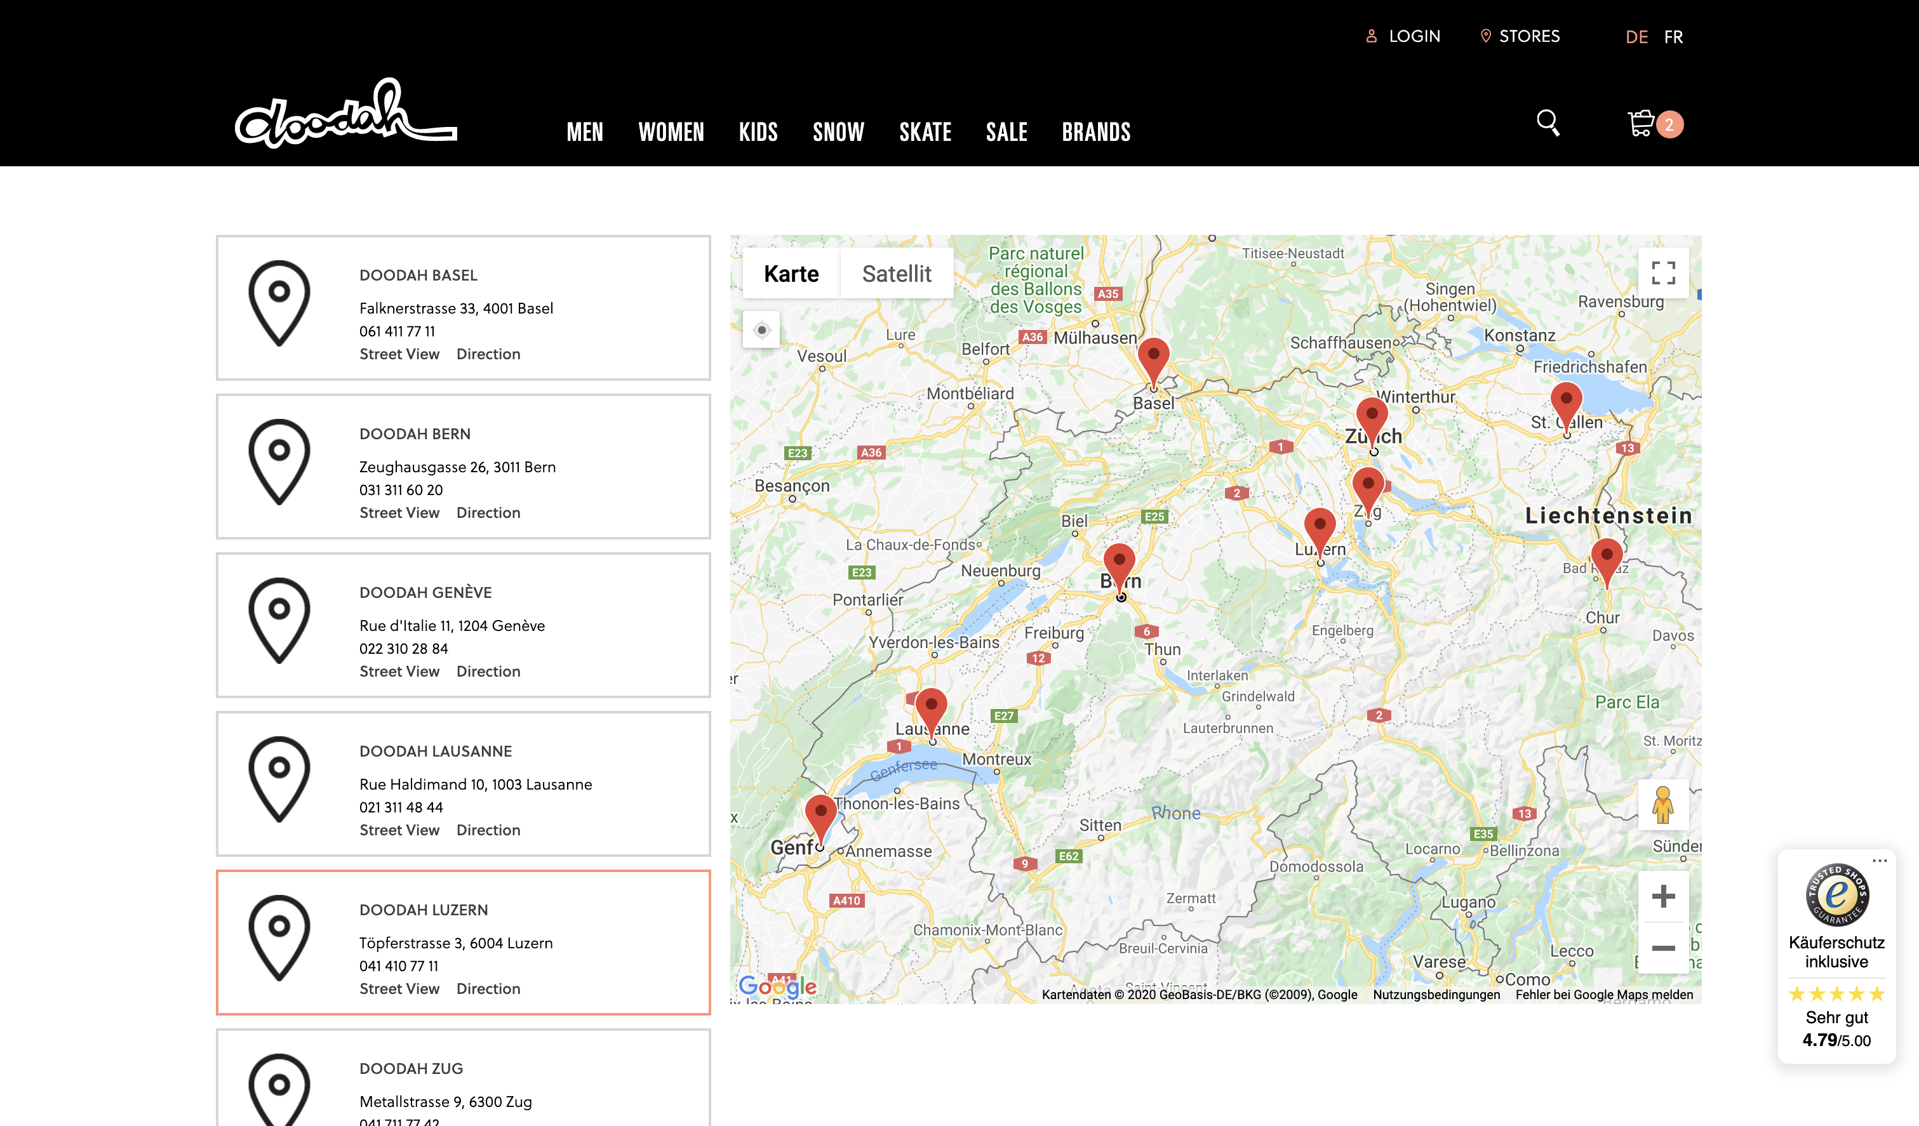1919x1126 pixels.
Task: Click the Google logo on map
Action: [777, 986]
